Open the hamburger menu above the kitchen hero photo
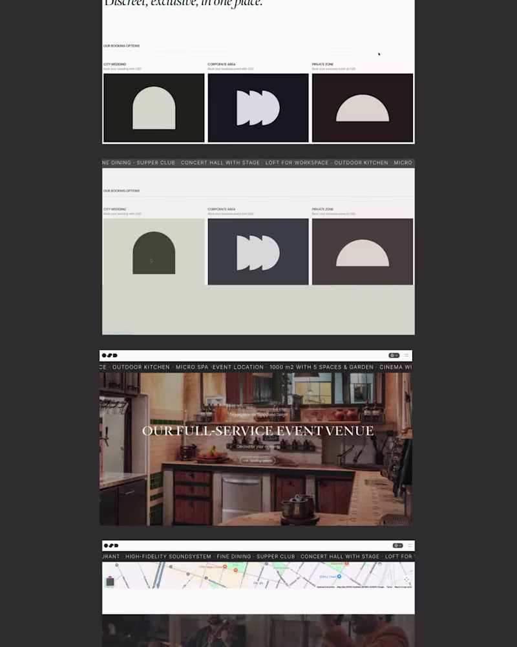517x647 pixels. tap(406, 355)
